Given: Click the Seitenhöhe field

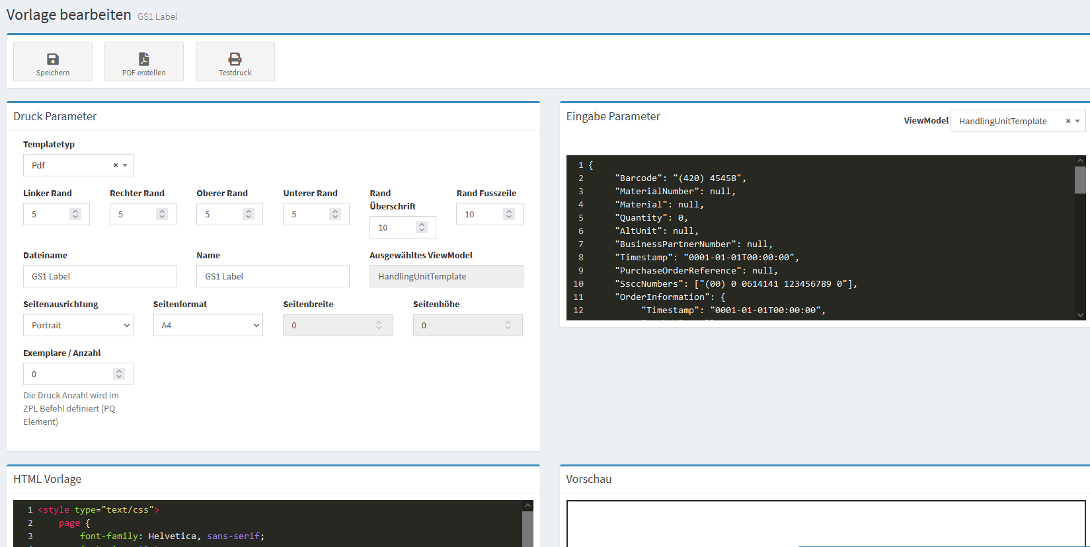Looking at the screenshot, I should click(468, 325).
